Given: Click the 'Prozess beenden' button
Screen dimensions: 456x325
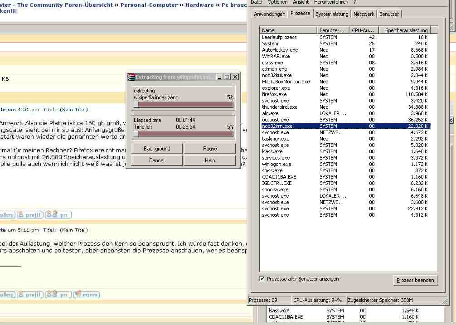Looking at the screenshot, I should (415, 280).
